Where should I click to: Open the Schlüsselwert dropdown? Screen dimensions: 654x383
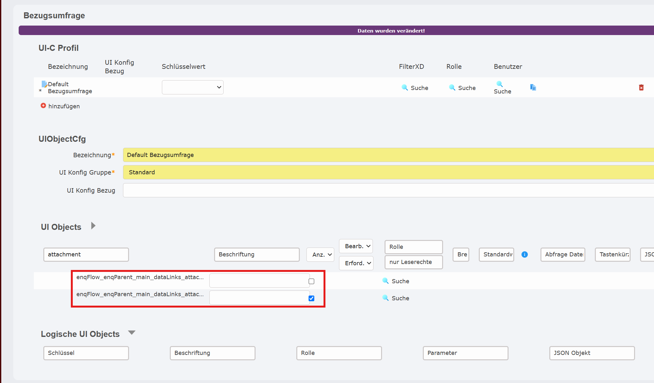[192, 87]
